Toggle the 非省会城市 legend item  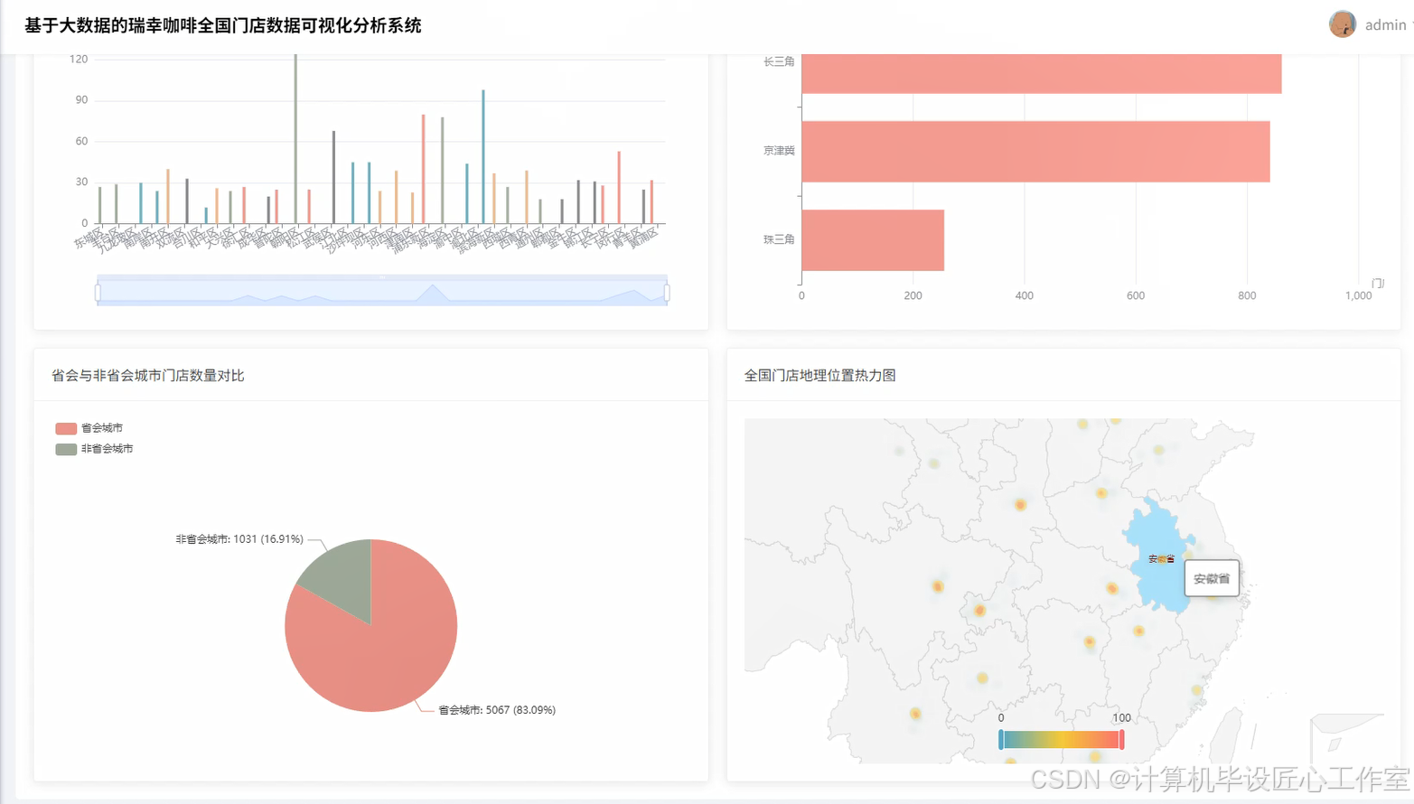pos(94,449)
